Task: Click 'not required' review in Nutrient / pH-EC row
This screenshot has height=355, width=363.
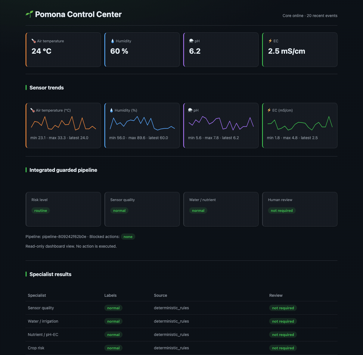Action: pos(283,335)
